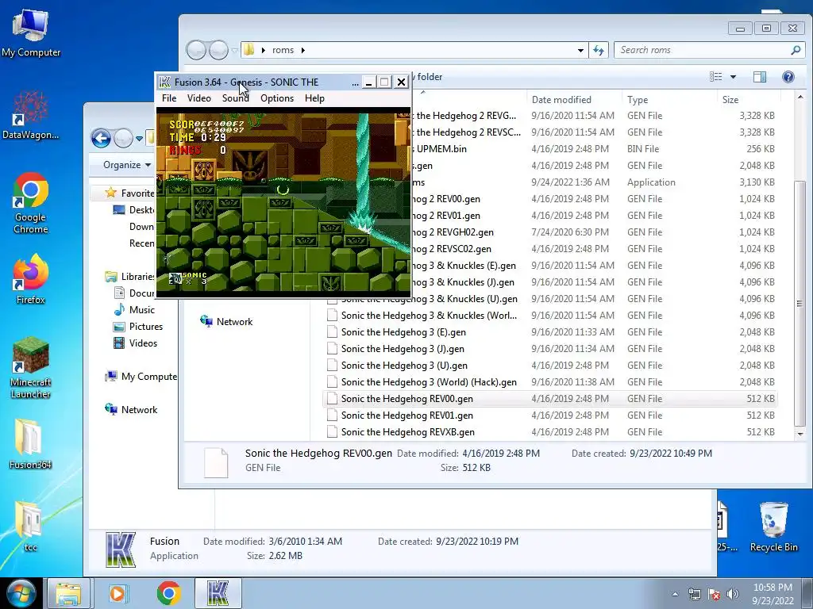Open recent pages dropdown in rear Explorer
Image resolution: width=813 pixels, height=609 pixels.
(x=139, y=139)
